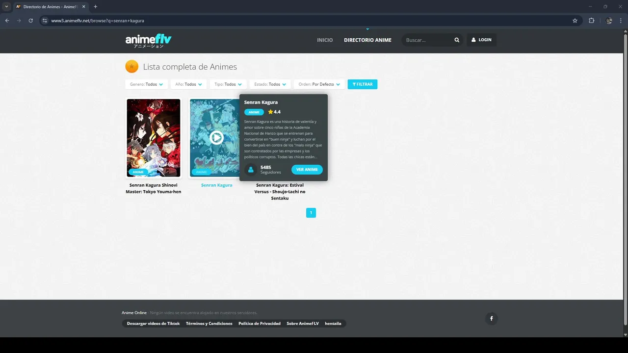Click the VER ANIME button

pyautogui.click(x=307, y=170)
